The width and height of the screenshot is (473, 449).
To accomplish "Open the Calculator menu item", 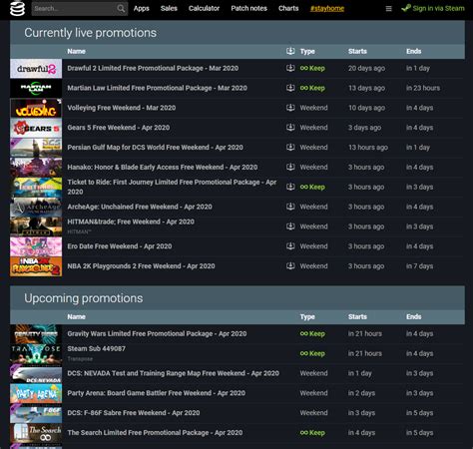I will tap(204, 8).
